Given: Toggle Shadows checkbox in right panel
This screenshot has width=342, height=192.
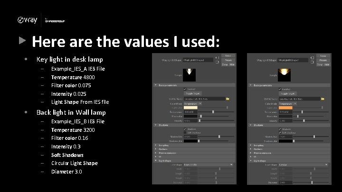Looking at the screenshot, I should point(280,129).
